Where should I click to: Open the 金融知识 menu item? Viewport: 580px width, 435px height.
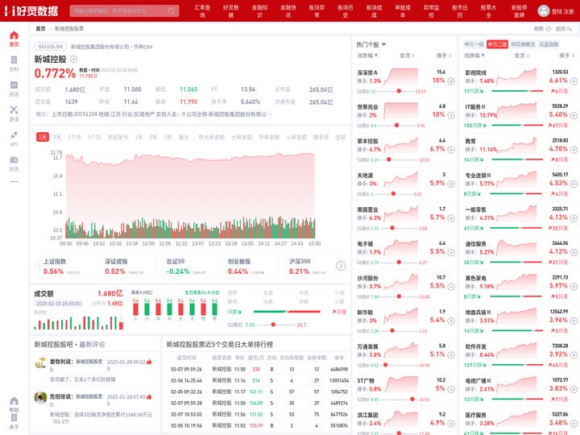[x=259, y=11]
